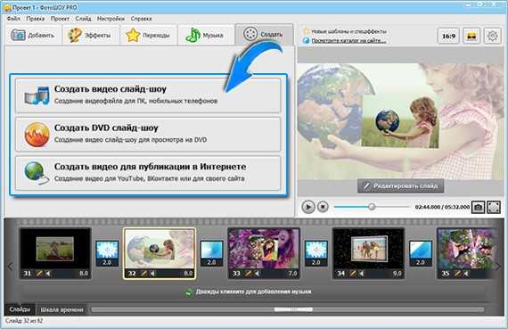Click the pencil edit icon on slide 32
The height and width of the screenshot is (329, 508).
point(143,274)
